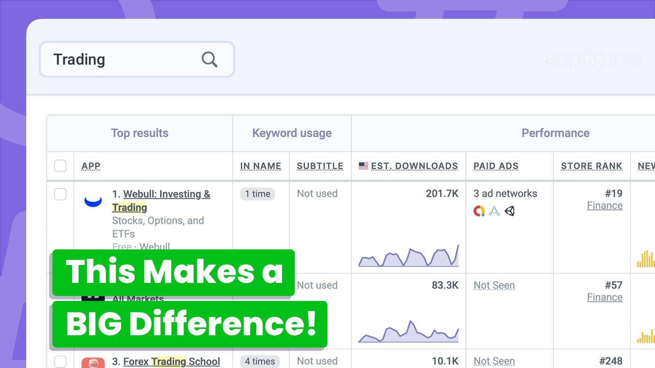Sort by EST. DOWNLOADS column header
Screen dimensions: 655x368
[x=414, y=166]
